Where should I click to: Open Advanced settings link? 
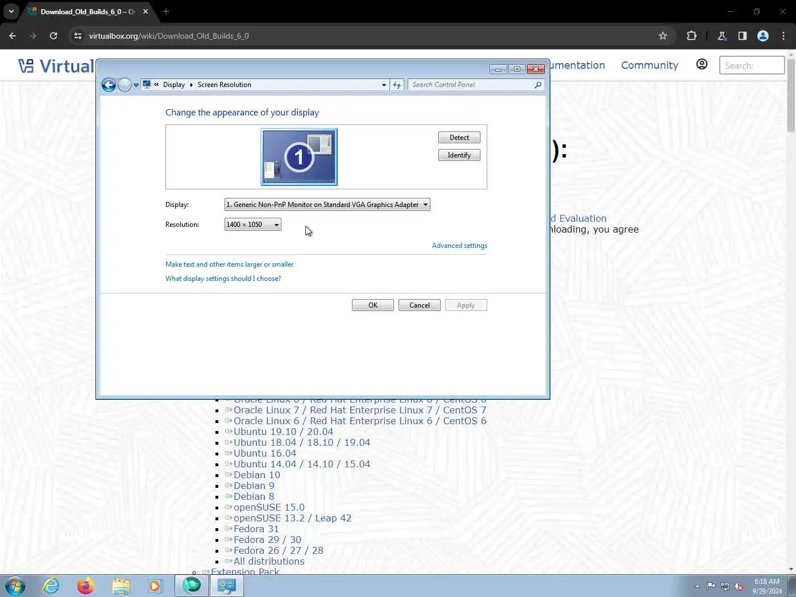(459, 246)
